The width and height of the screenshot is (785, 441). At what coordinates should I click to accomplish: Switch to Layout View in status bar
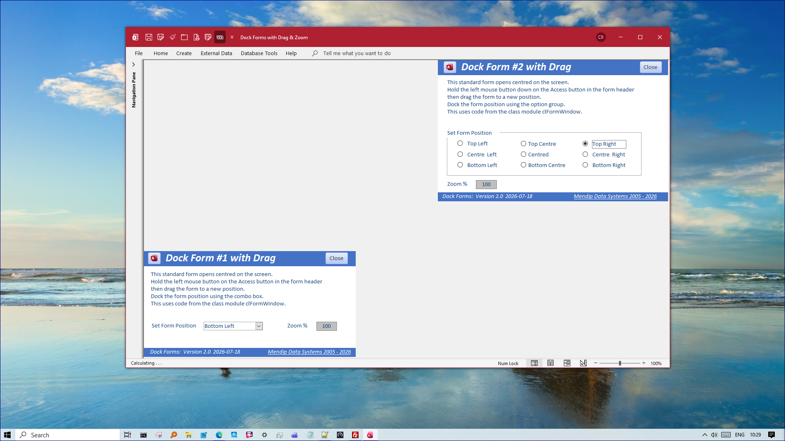567,363
